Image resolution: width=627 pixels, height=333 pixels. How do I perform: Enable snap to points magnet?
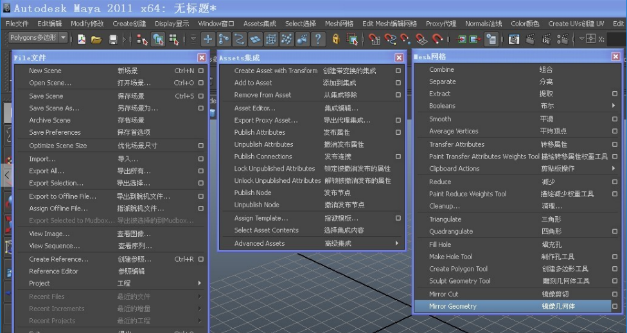405,39
